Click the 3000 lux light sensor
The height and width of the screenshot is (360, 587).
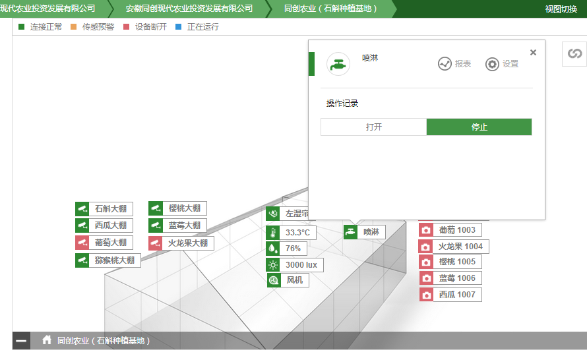[x=273, y=265]
